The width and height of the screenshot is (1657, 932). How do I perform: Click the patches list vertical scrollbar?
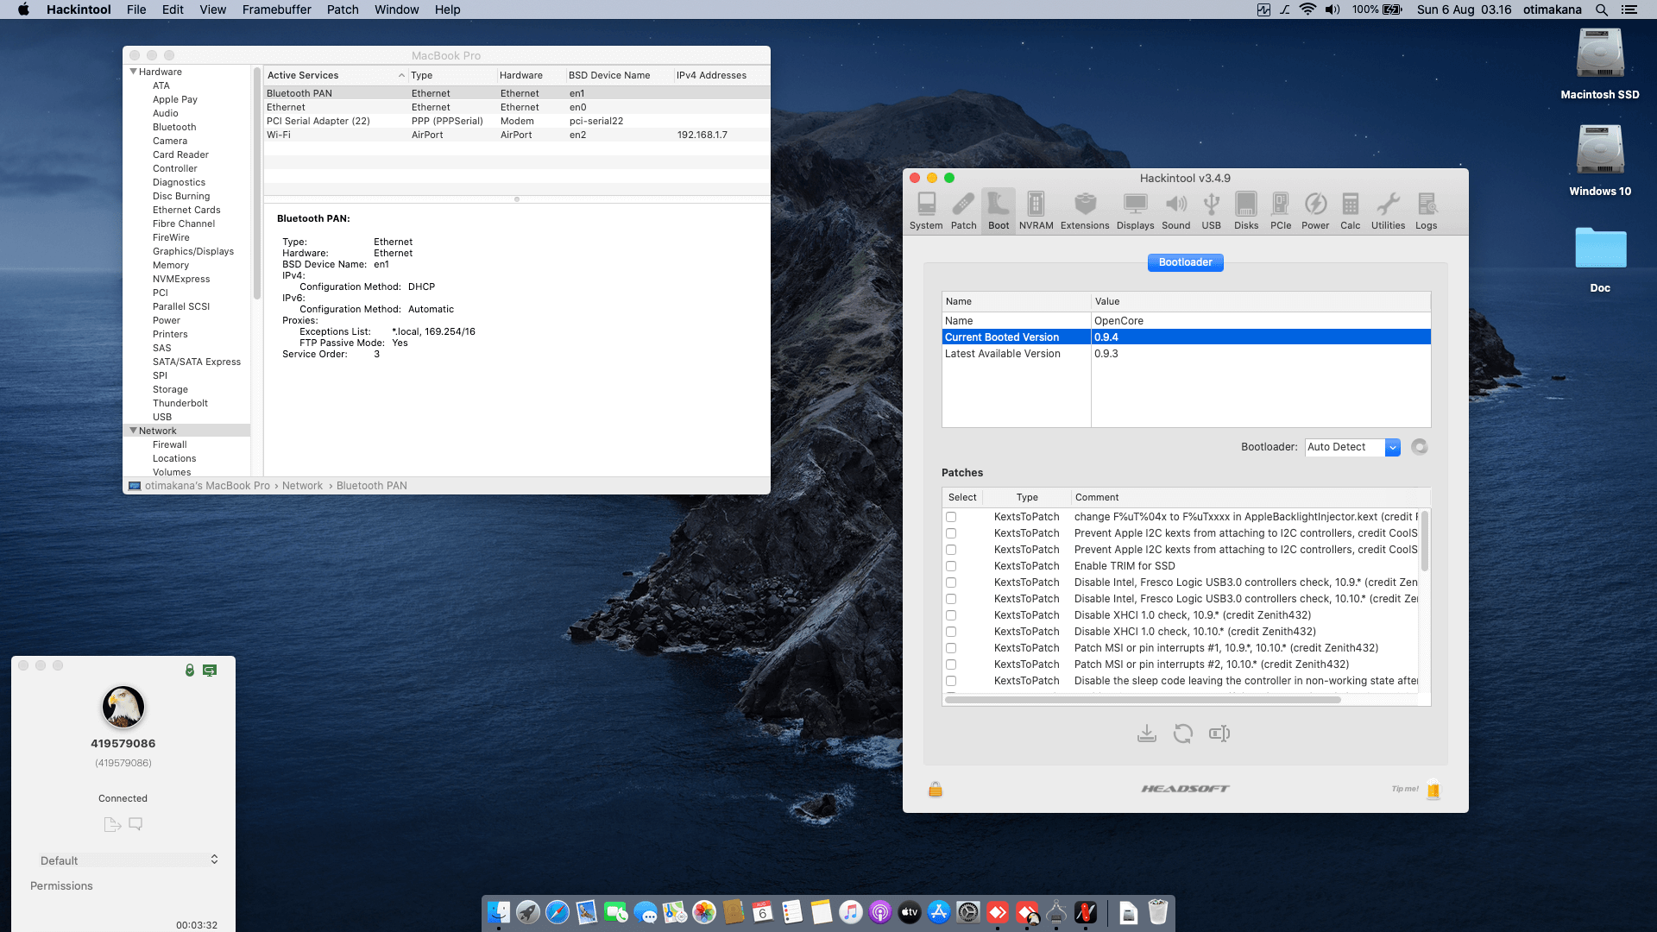click(1424, 541)
